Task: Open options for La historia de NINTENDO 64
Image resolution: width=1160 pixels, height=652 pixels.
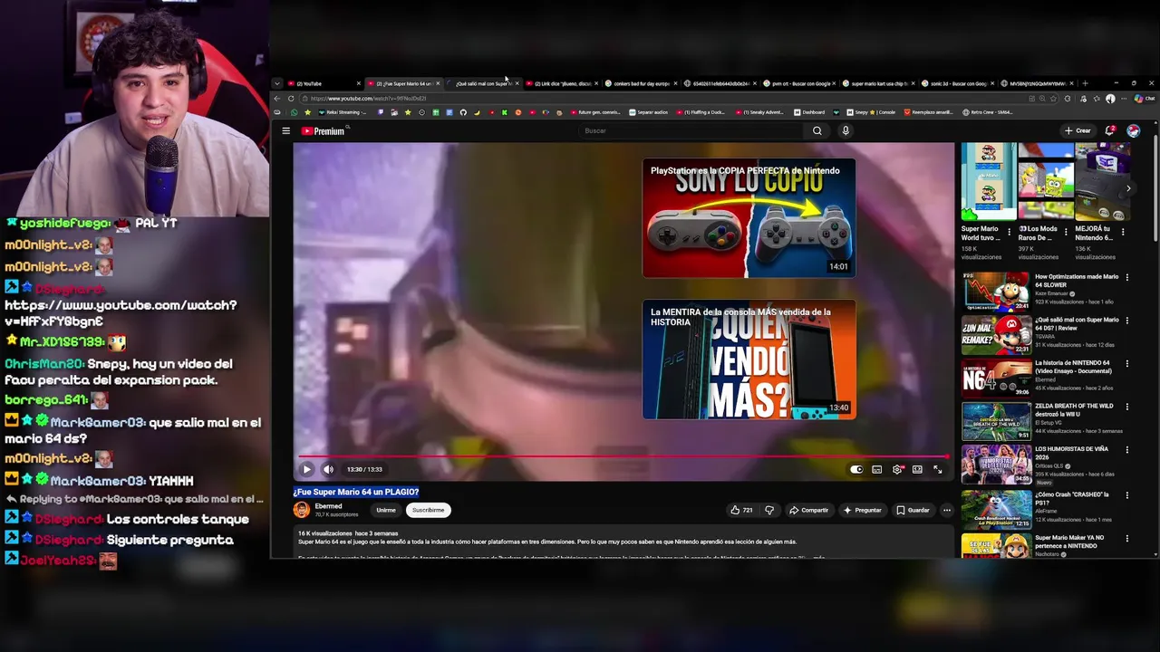Action: 1127,364
